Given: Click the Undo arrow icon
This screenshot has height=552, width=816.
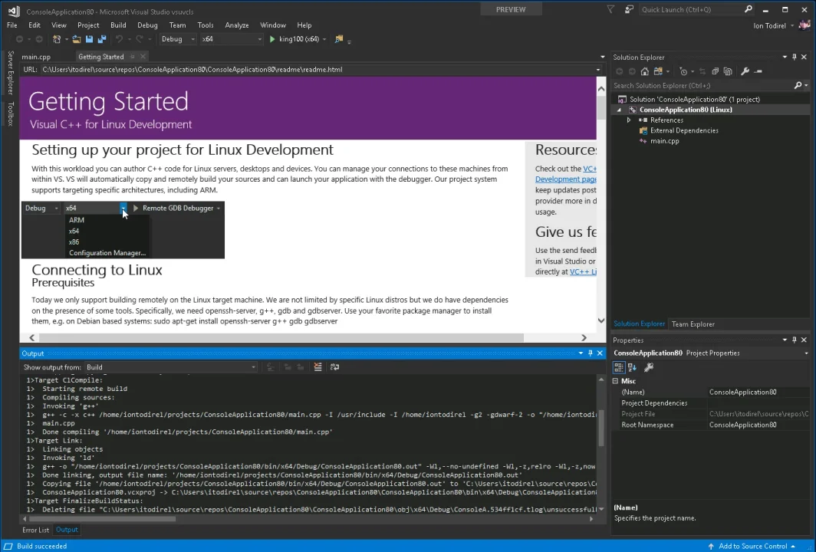Looking at the screenshot, I should pyautogui.click(x=119, y=39).
